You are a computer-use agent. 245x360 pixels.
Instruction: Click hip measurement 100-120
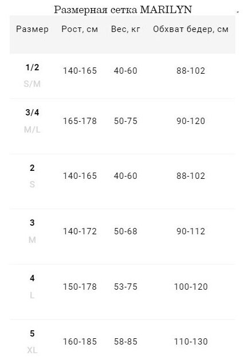191,286
